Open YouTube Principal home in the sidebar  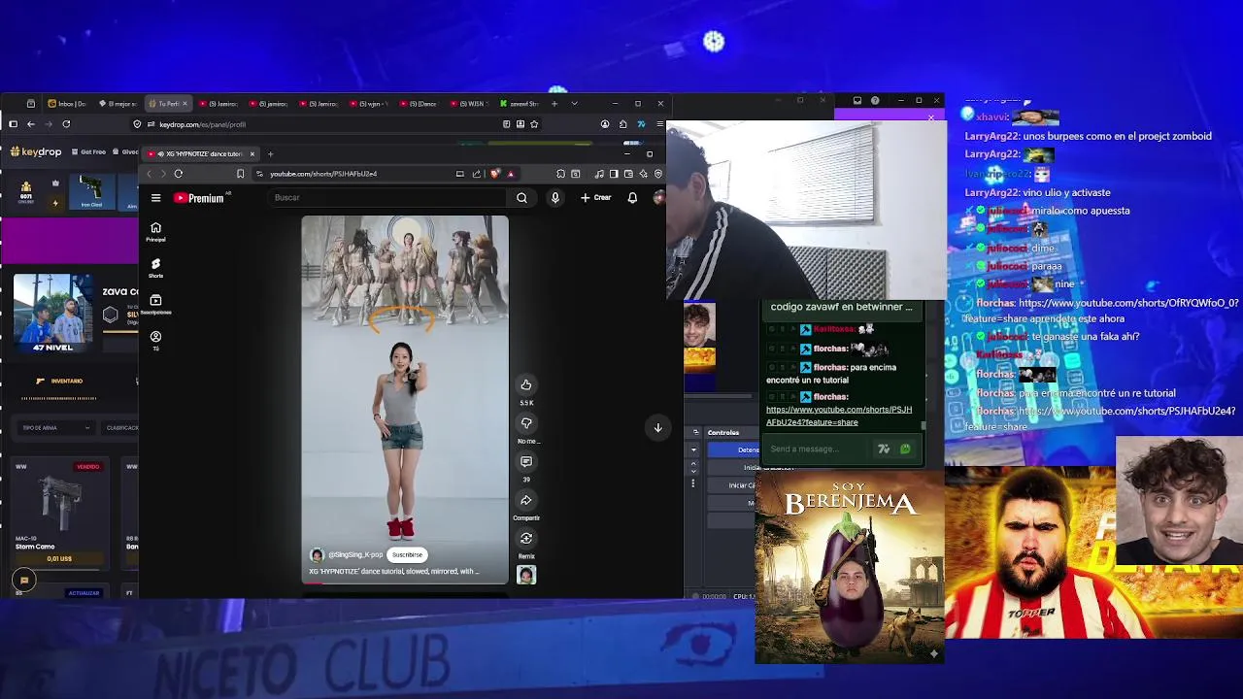[155, 231]
